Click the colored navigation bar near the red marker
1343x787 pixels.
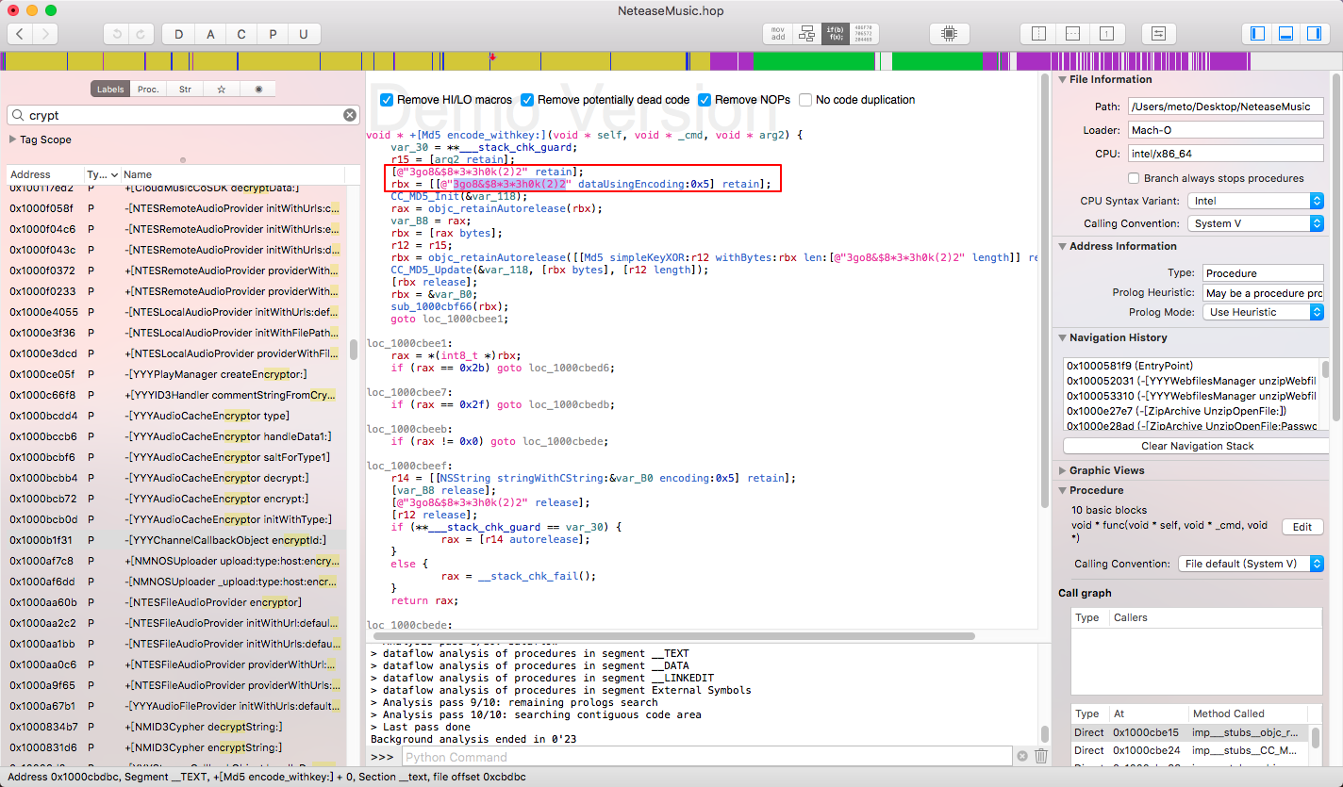coord(494,59)
